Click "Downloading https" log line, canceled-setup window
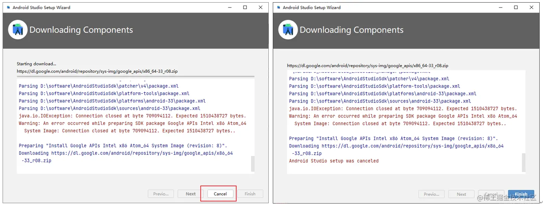Image resolution: width=543 pixels, height=208 pixels. click(x=396, y=146)
